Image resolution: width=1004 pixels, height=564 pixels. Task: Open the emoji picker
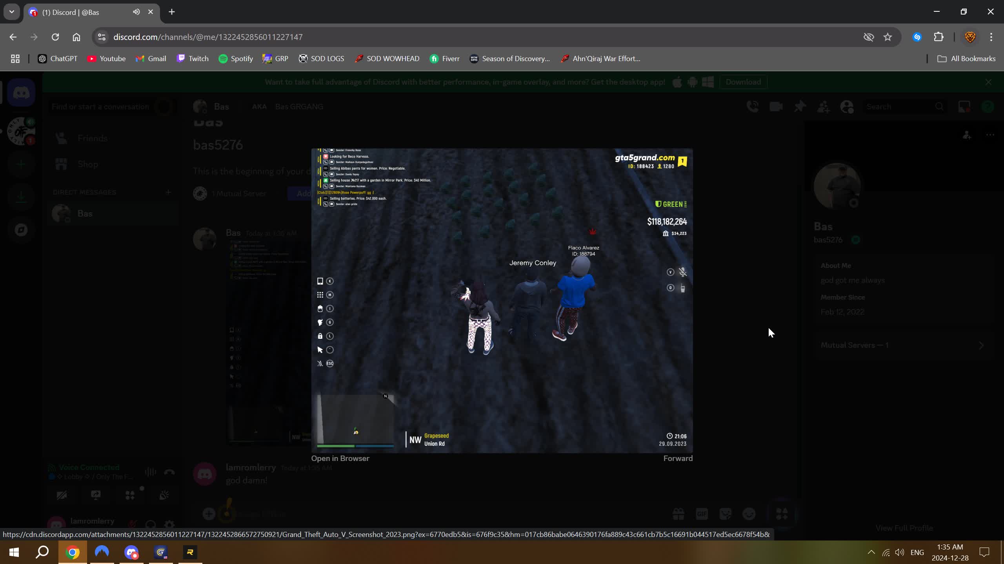pos(749,514)
